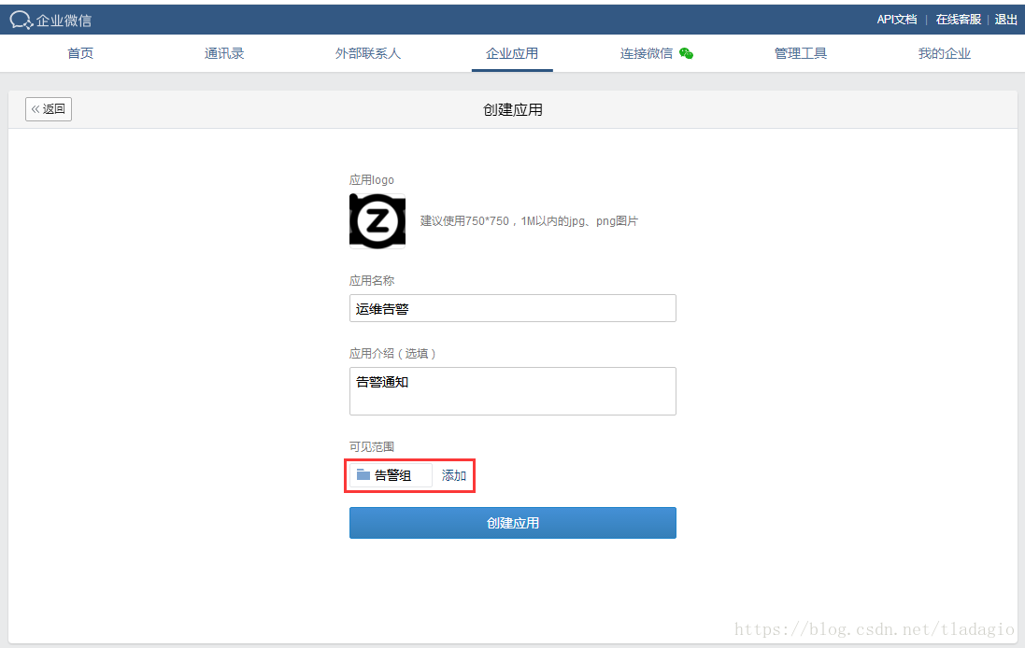Open the 首页 tab
1025x648 pixels.
pos(80,53)
